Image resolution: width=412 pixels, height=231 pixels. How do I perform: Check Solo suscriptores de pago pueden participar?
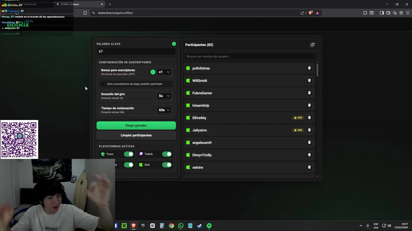(x=103, y=84)
